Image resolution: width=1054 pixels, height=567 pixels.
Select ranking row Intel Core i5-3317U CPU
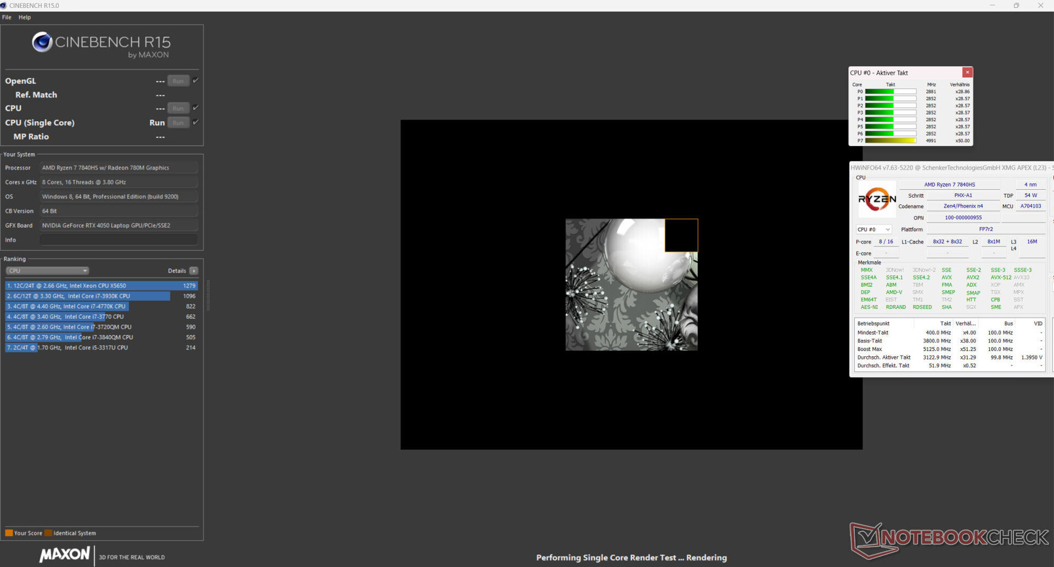point(102,347)
